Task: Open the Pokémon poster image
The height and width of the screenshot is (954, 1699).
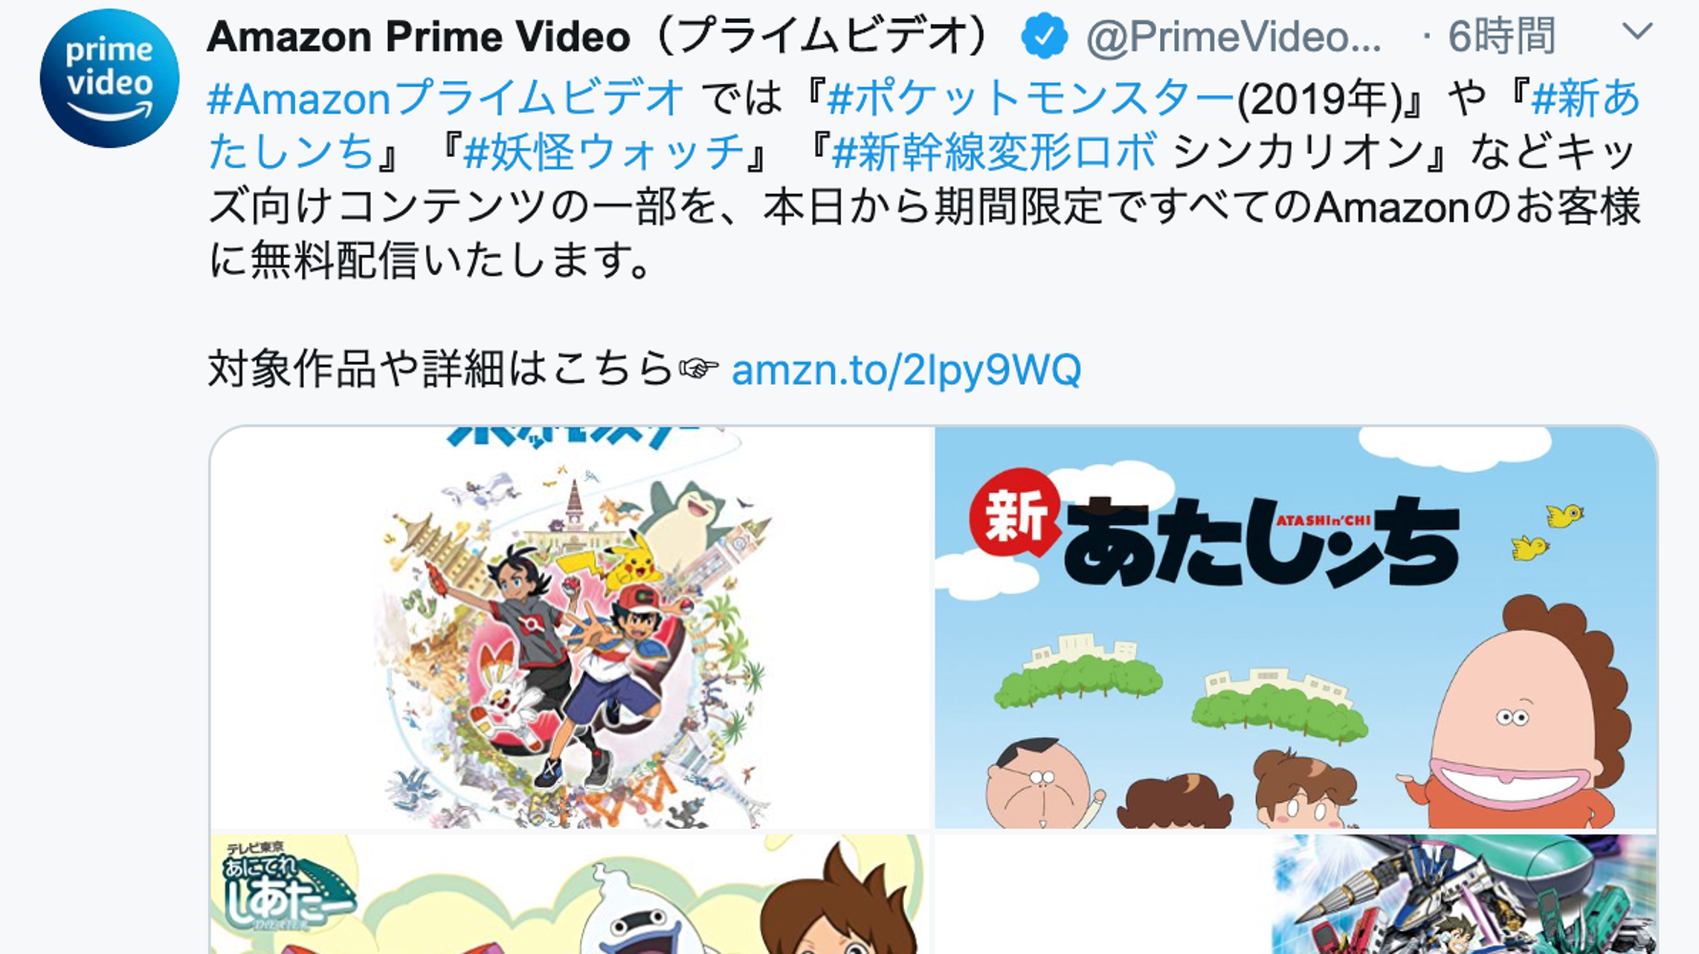Action: [570, 627]
